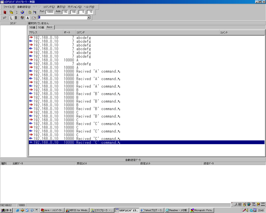Click status bar address 192.168.0.2
The image size is (266, 213).
click(8, 205)
